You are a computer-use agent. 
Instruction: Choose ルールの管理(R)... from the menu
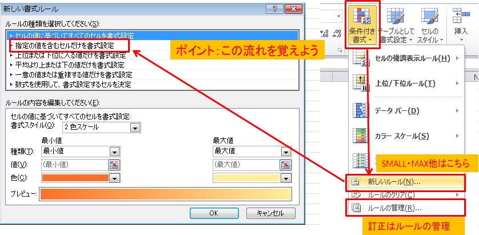(406, 208)
